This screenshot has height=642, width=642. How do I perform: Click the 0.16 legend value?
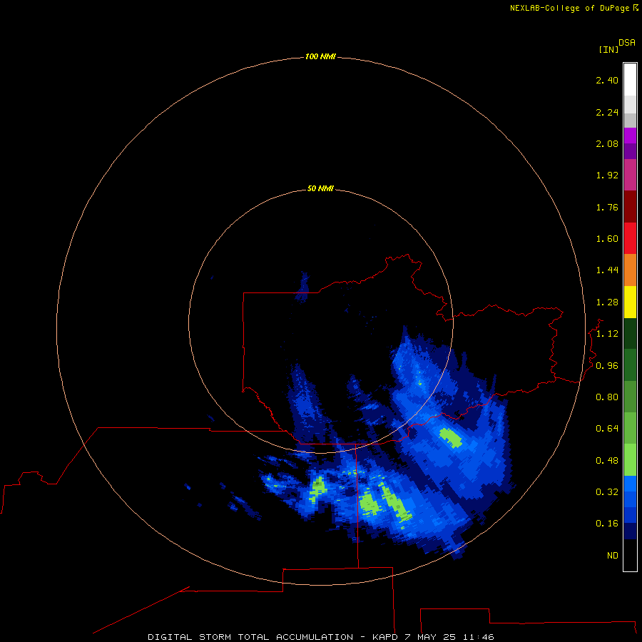(x=607, y=524)
